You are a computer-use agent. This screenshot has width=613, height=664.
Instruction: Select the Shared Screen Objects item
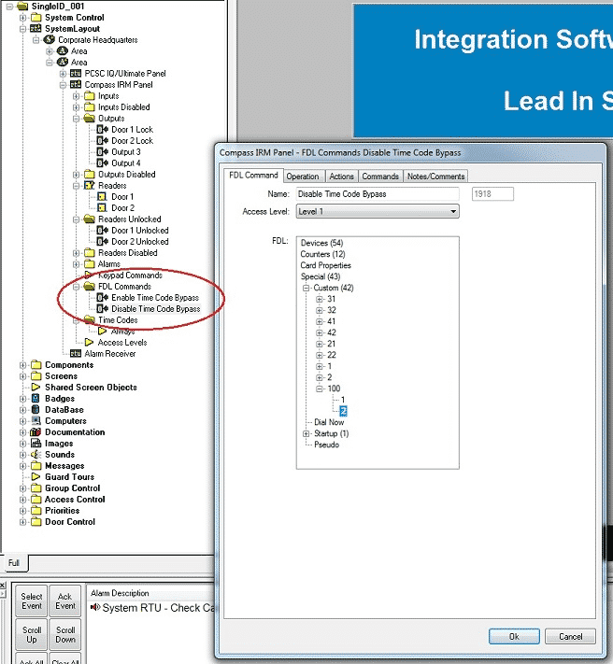[x=91, y=387]
